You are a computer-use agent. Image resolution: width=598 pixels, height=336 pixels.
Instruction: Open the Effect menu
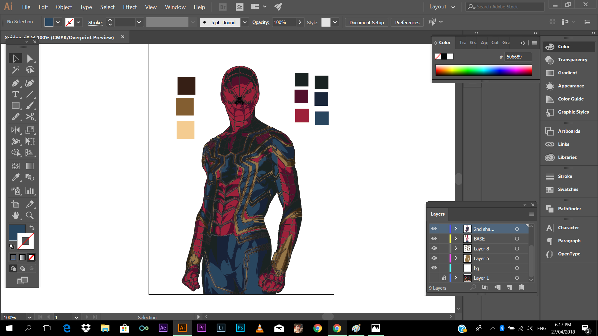130,7
